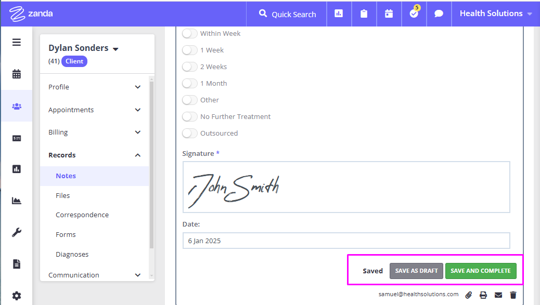The width and height of the screenshot is (540, 305).
Task: Switch to the Correspondence section
Action: 82,215
